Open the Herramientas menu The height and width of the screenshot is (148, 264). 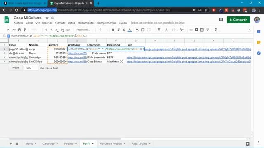click(86, 23)
